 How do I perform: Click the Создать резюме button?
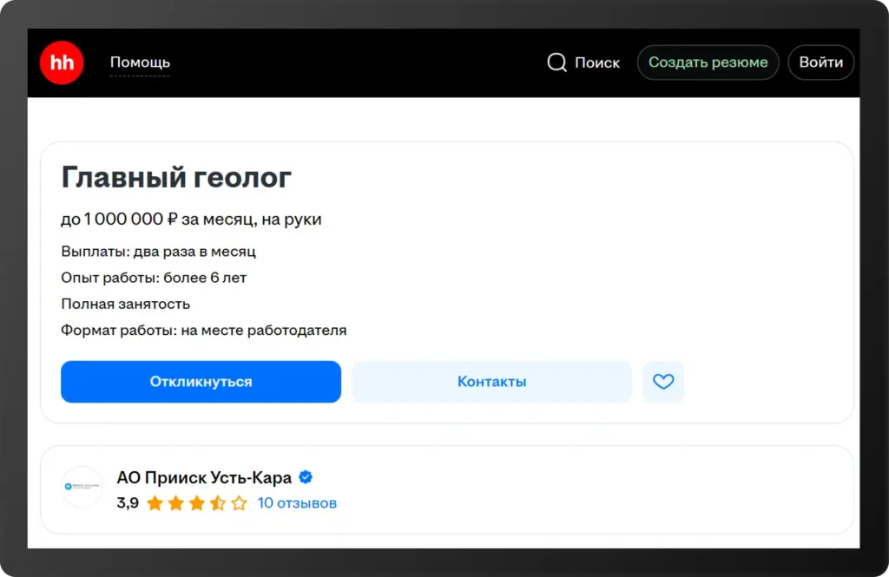coord(708,62)
